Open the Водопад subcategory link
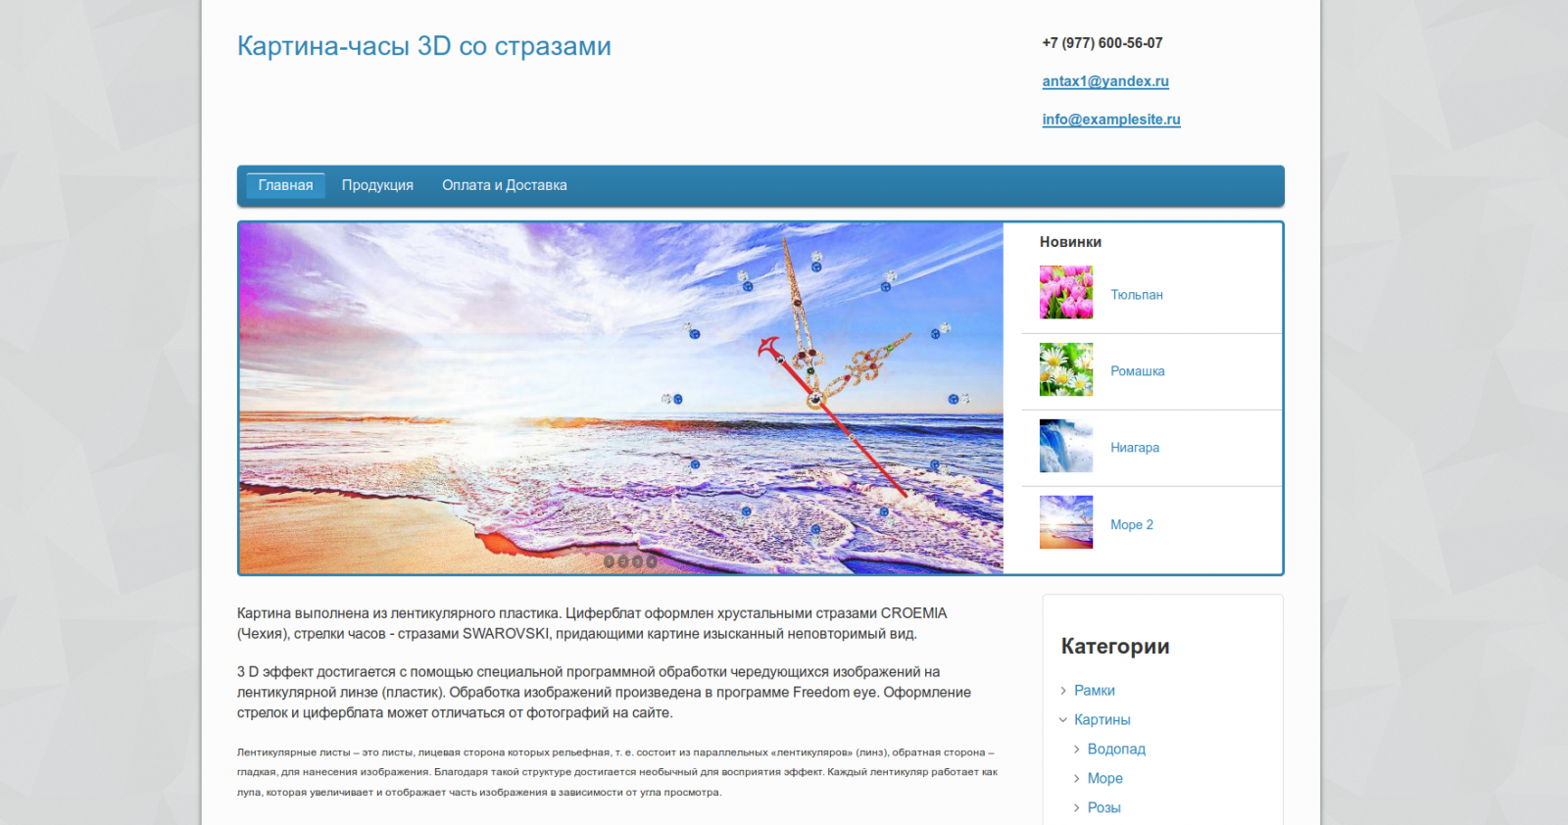This screenshot has width=1568, height=825. pos(1116,750)
